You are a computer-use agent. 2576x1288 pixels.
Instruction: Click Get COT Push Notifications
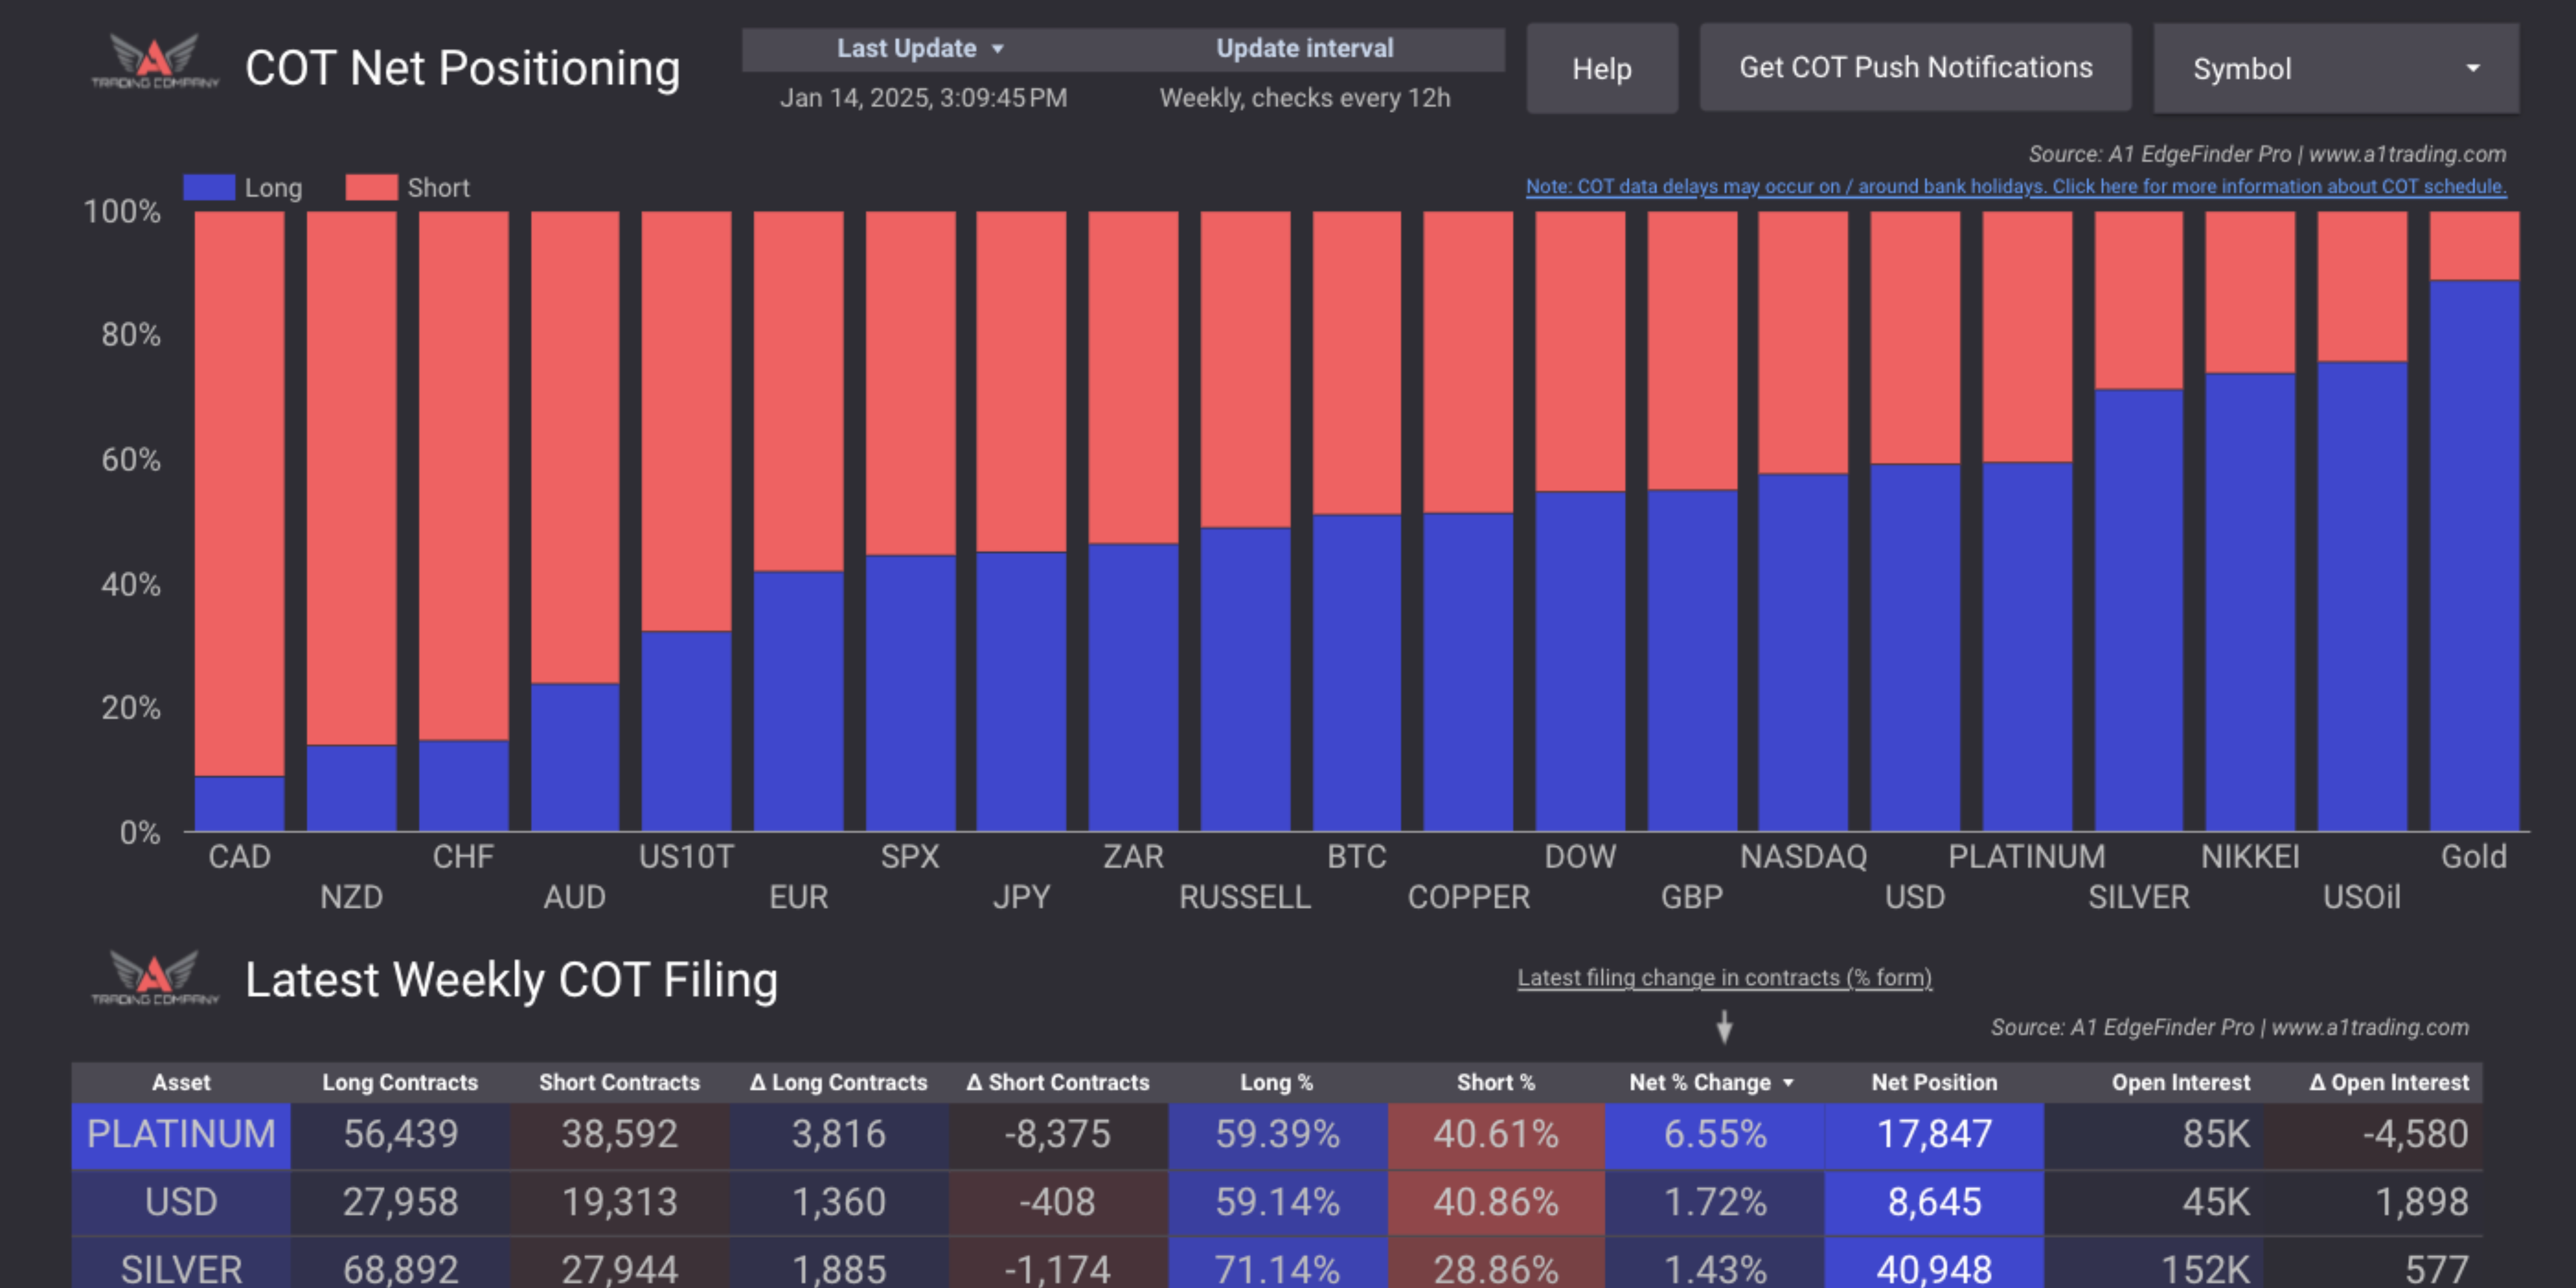tap(1915, 68)
